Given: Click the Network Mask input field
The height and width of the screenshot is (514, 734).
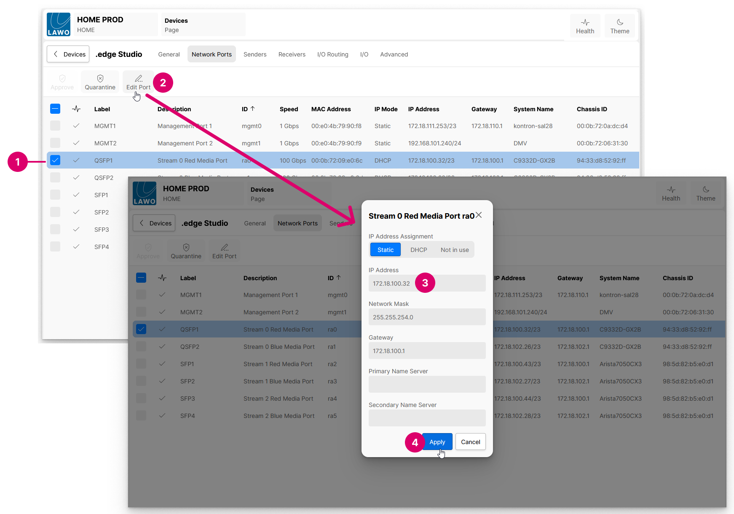Looking at the screenshot, I should 427,317.
